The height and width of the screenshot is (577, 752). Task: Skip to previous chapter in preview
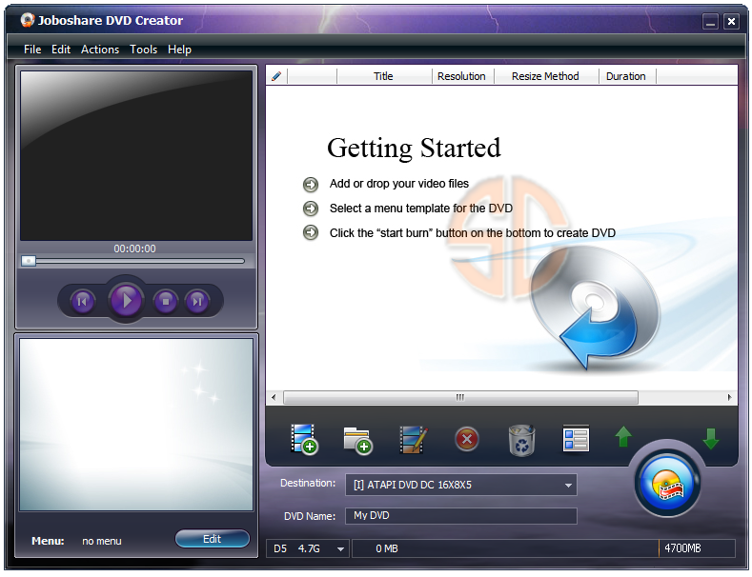click(x=83, y=301)
